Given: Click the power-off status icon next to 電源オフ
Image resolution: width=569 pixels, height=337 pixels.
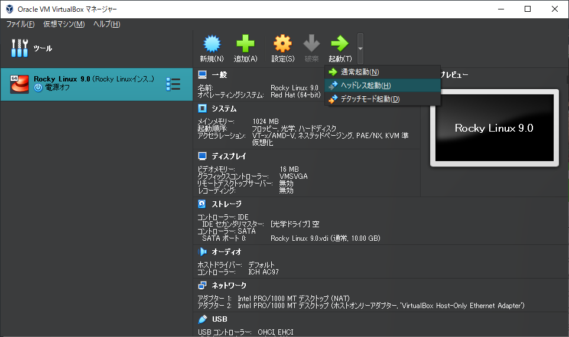Looking at the screenshot, I should [x=38, y=88].
